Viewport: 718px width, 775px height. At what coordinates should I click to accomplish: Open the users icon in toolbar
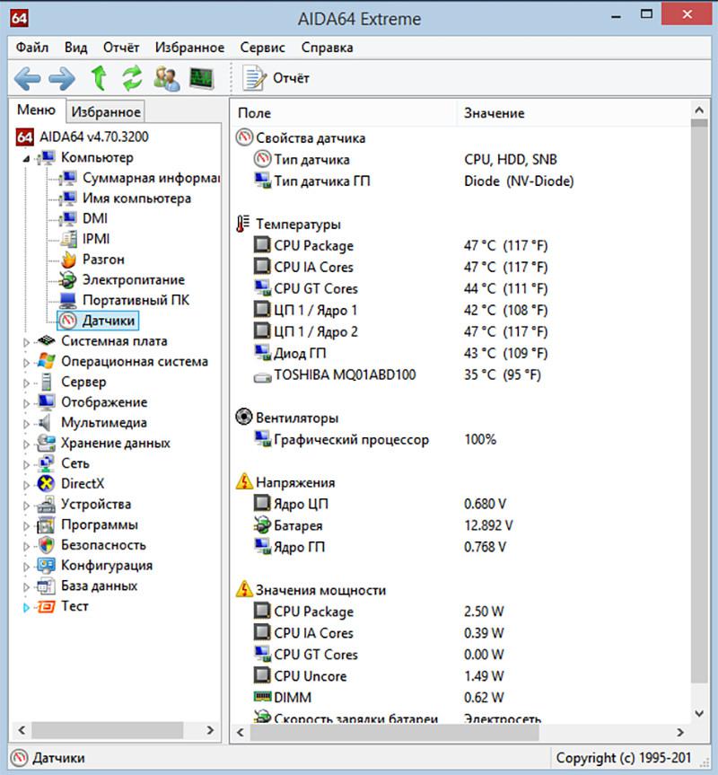166,79
